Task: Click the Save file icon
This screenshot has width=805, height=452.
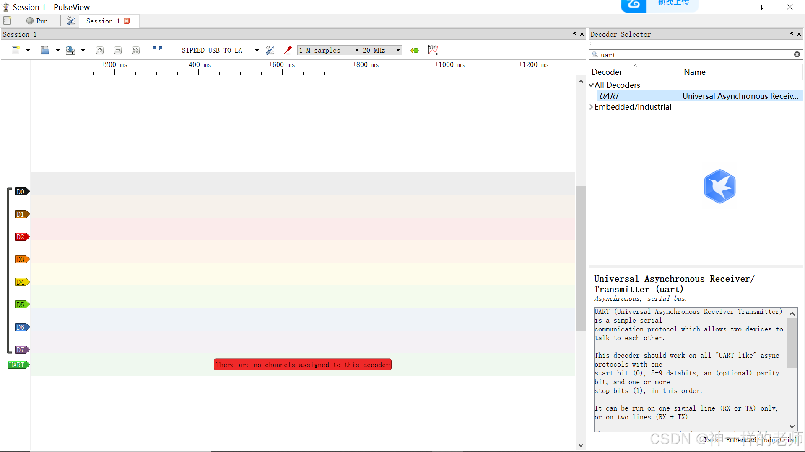Action: click(70, 50)
